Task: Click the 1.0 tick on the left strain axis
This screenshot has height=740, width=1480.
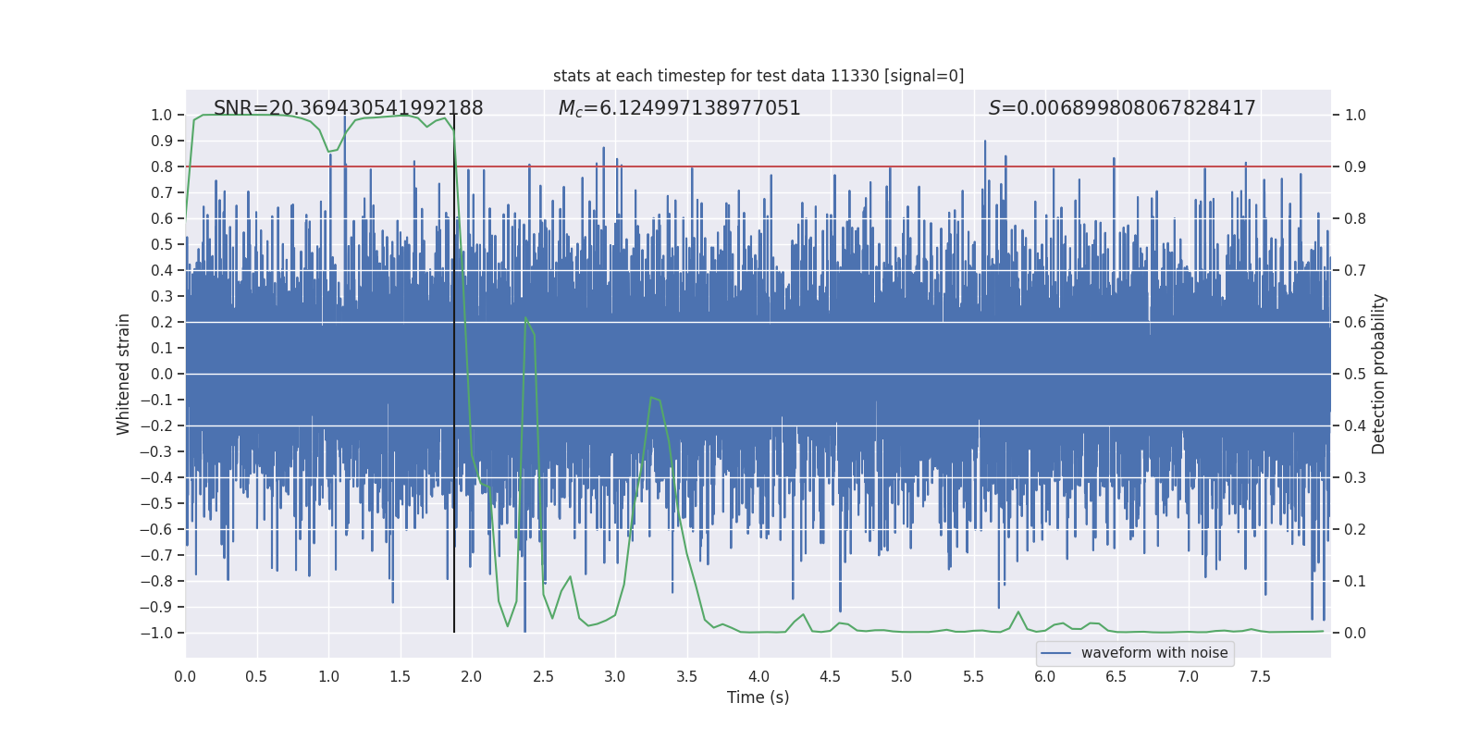Action: coord(162,115)
